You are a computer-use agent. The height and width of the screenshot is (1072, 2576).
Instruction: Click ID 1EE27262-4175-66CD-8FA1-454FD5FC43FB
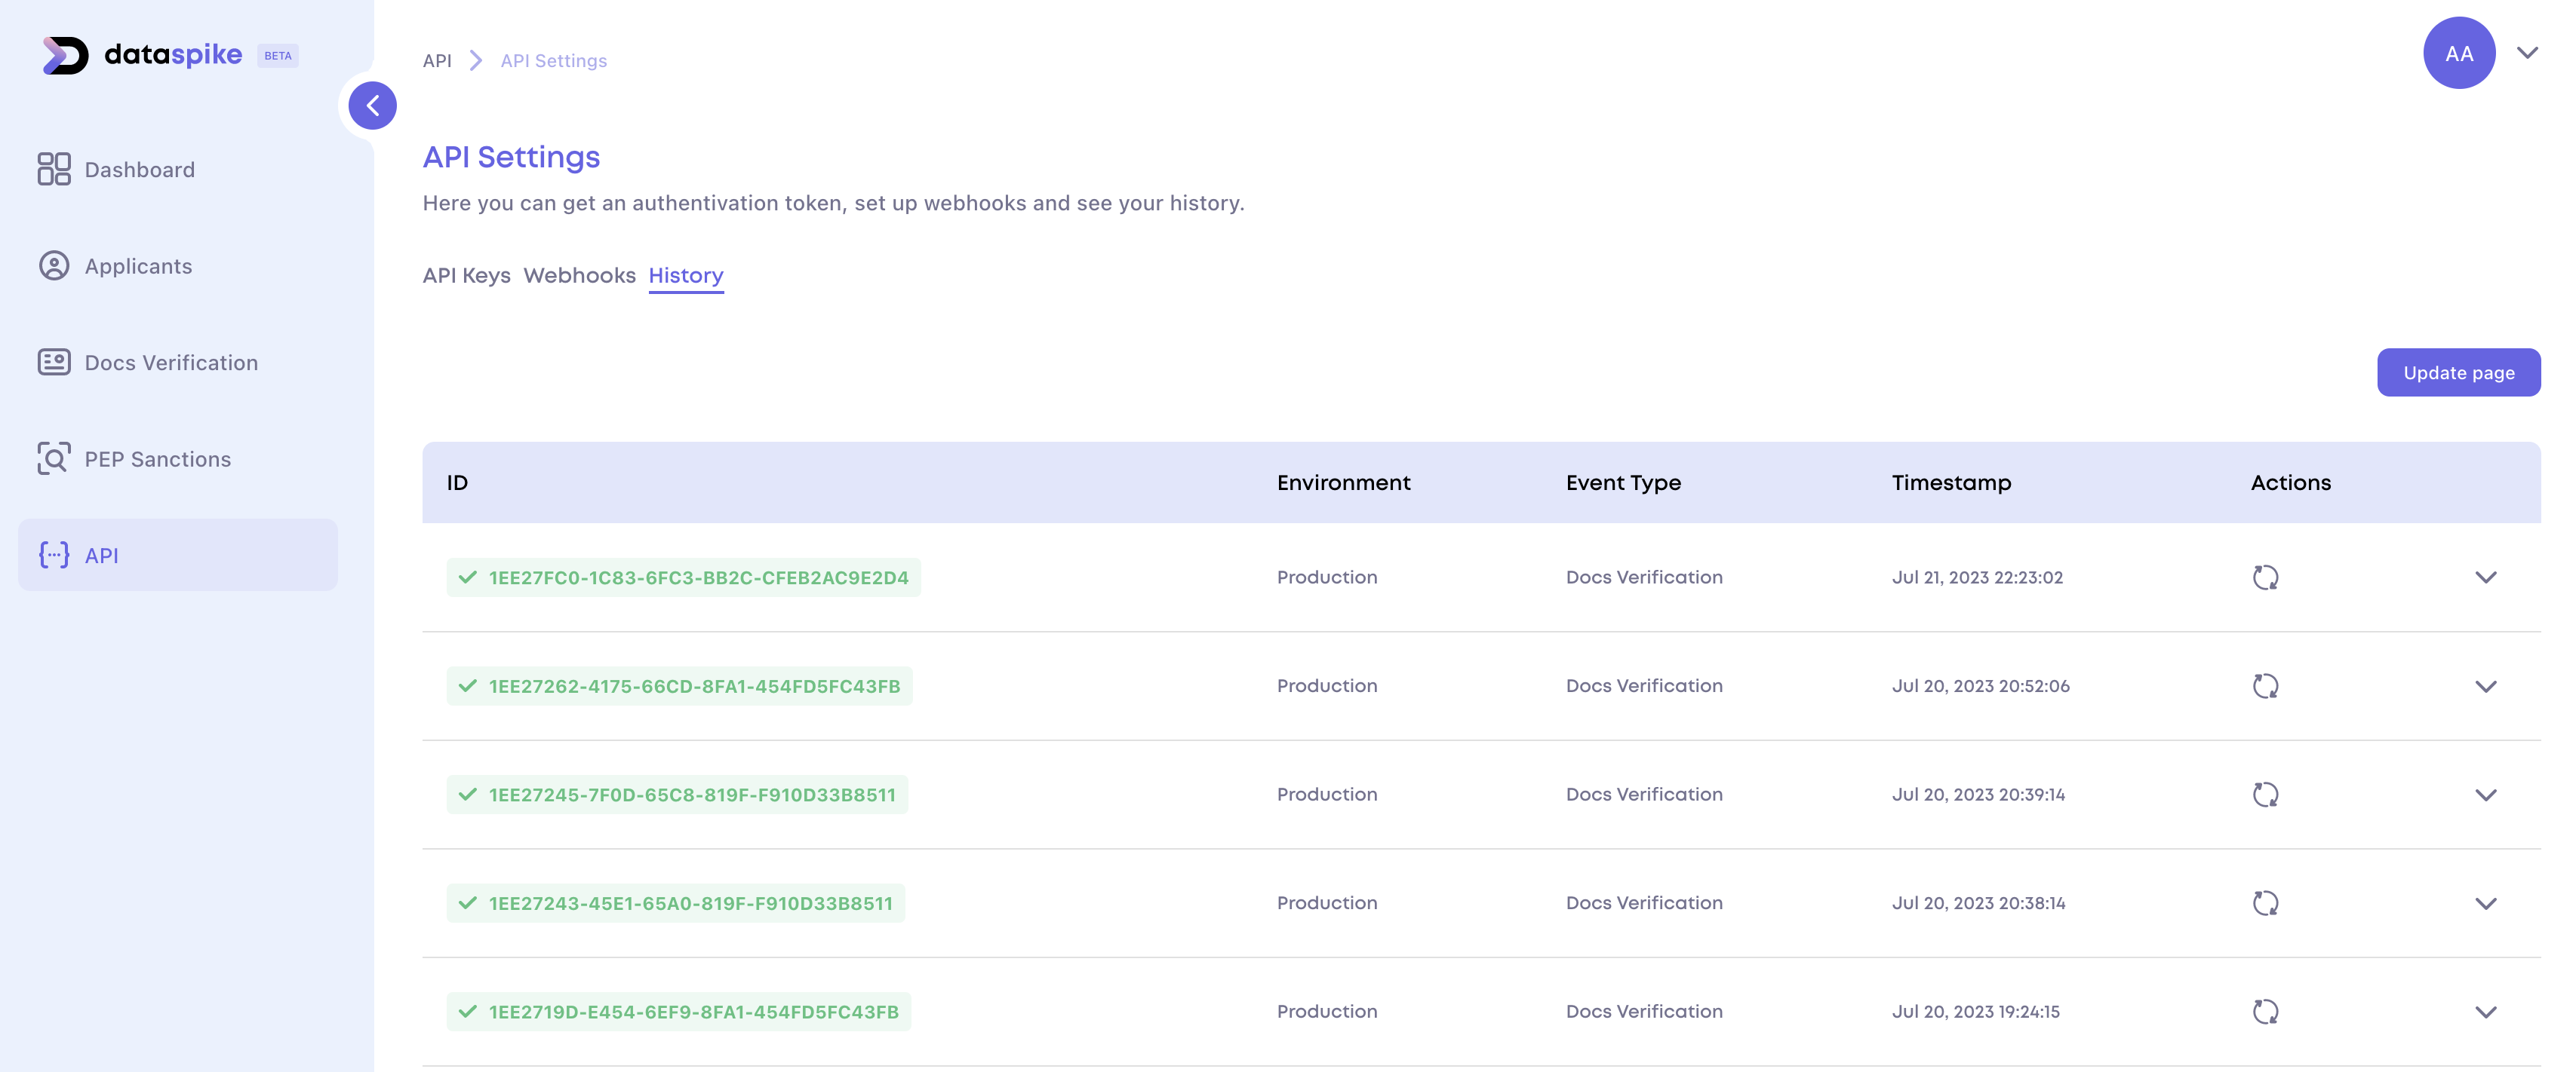coord(680,686)
